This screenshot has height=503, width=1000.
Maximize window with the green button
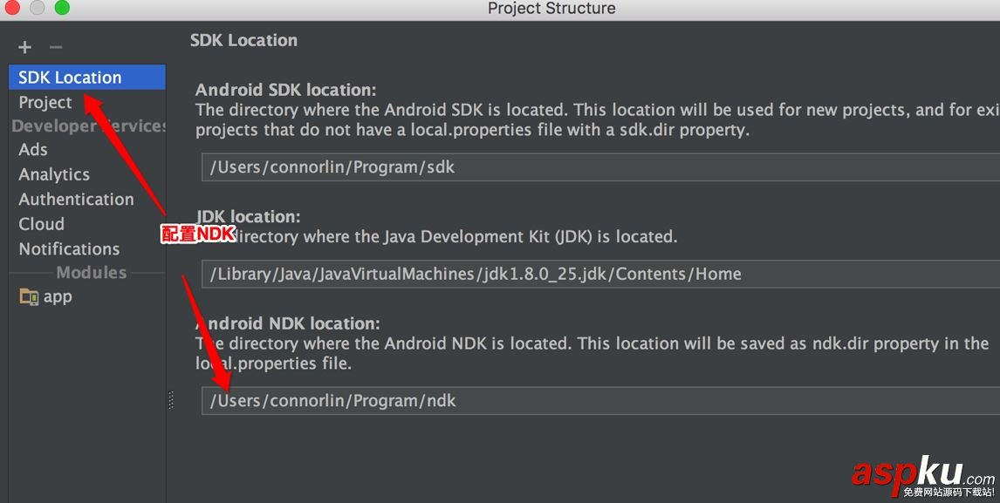point(61,8)
